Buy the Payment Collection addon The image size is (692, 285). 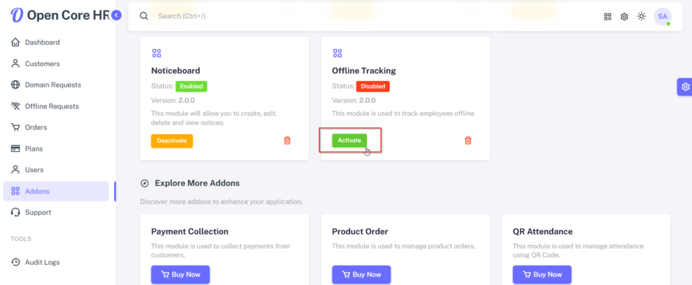[x=180, y=274]
